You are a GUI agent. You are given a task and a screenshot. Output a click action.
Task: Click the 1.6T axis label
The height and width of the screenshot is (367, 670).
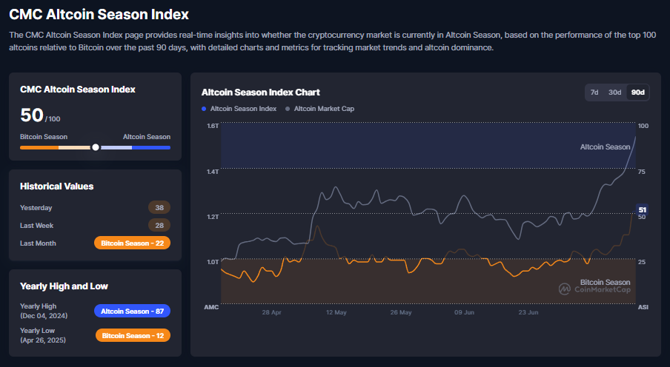pos(213,126)
